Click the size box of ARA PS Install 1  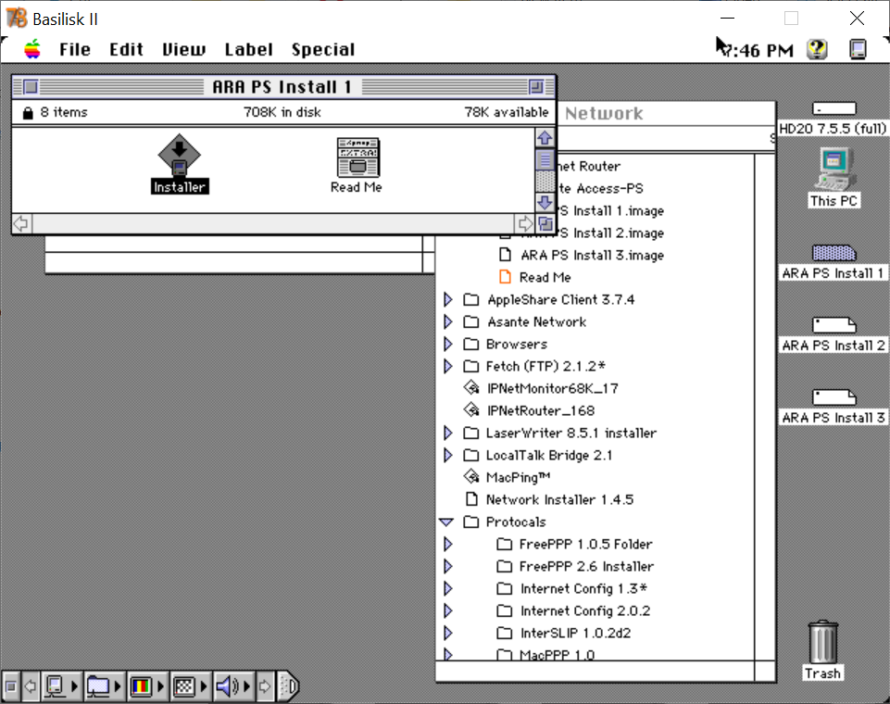pos(545,223)
